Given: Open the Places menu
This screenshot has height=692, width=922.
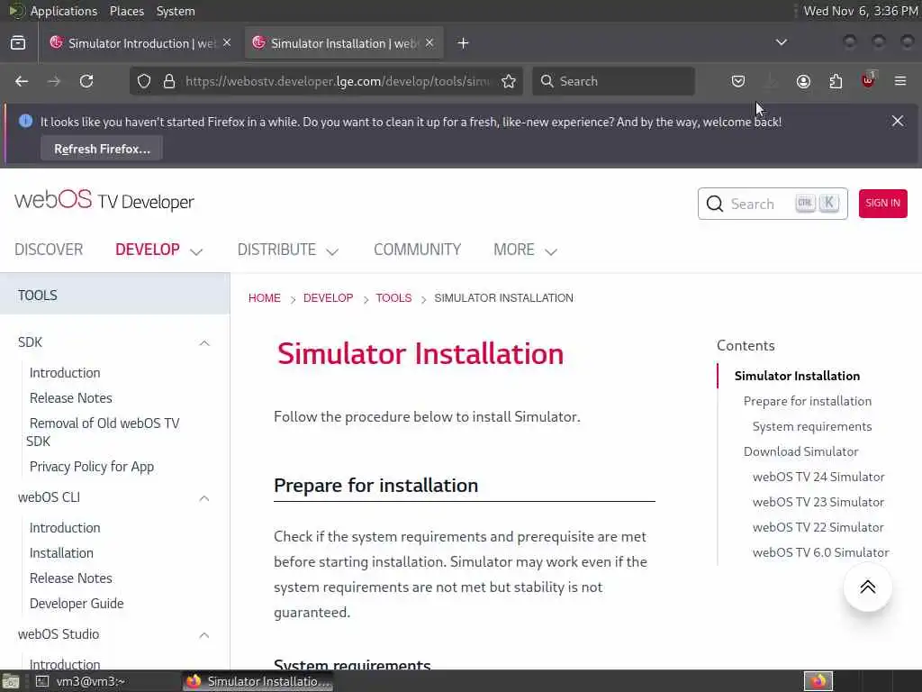Looking at the screenshot, I should 126,11.
